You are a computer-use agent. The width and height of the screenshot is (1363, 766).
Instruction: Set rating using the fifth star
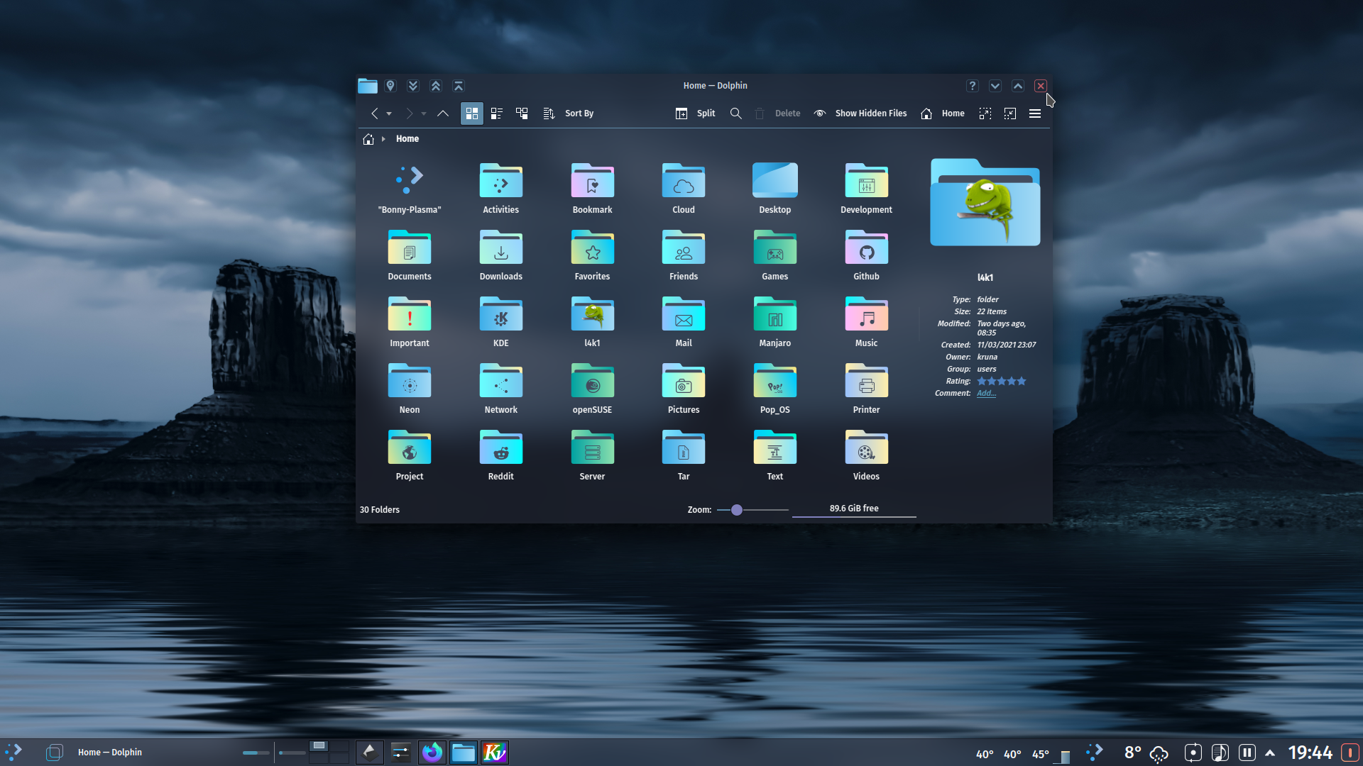[x=1022, y=382]
